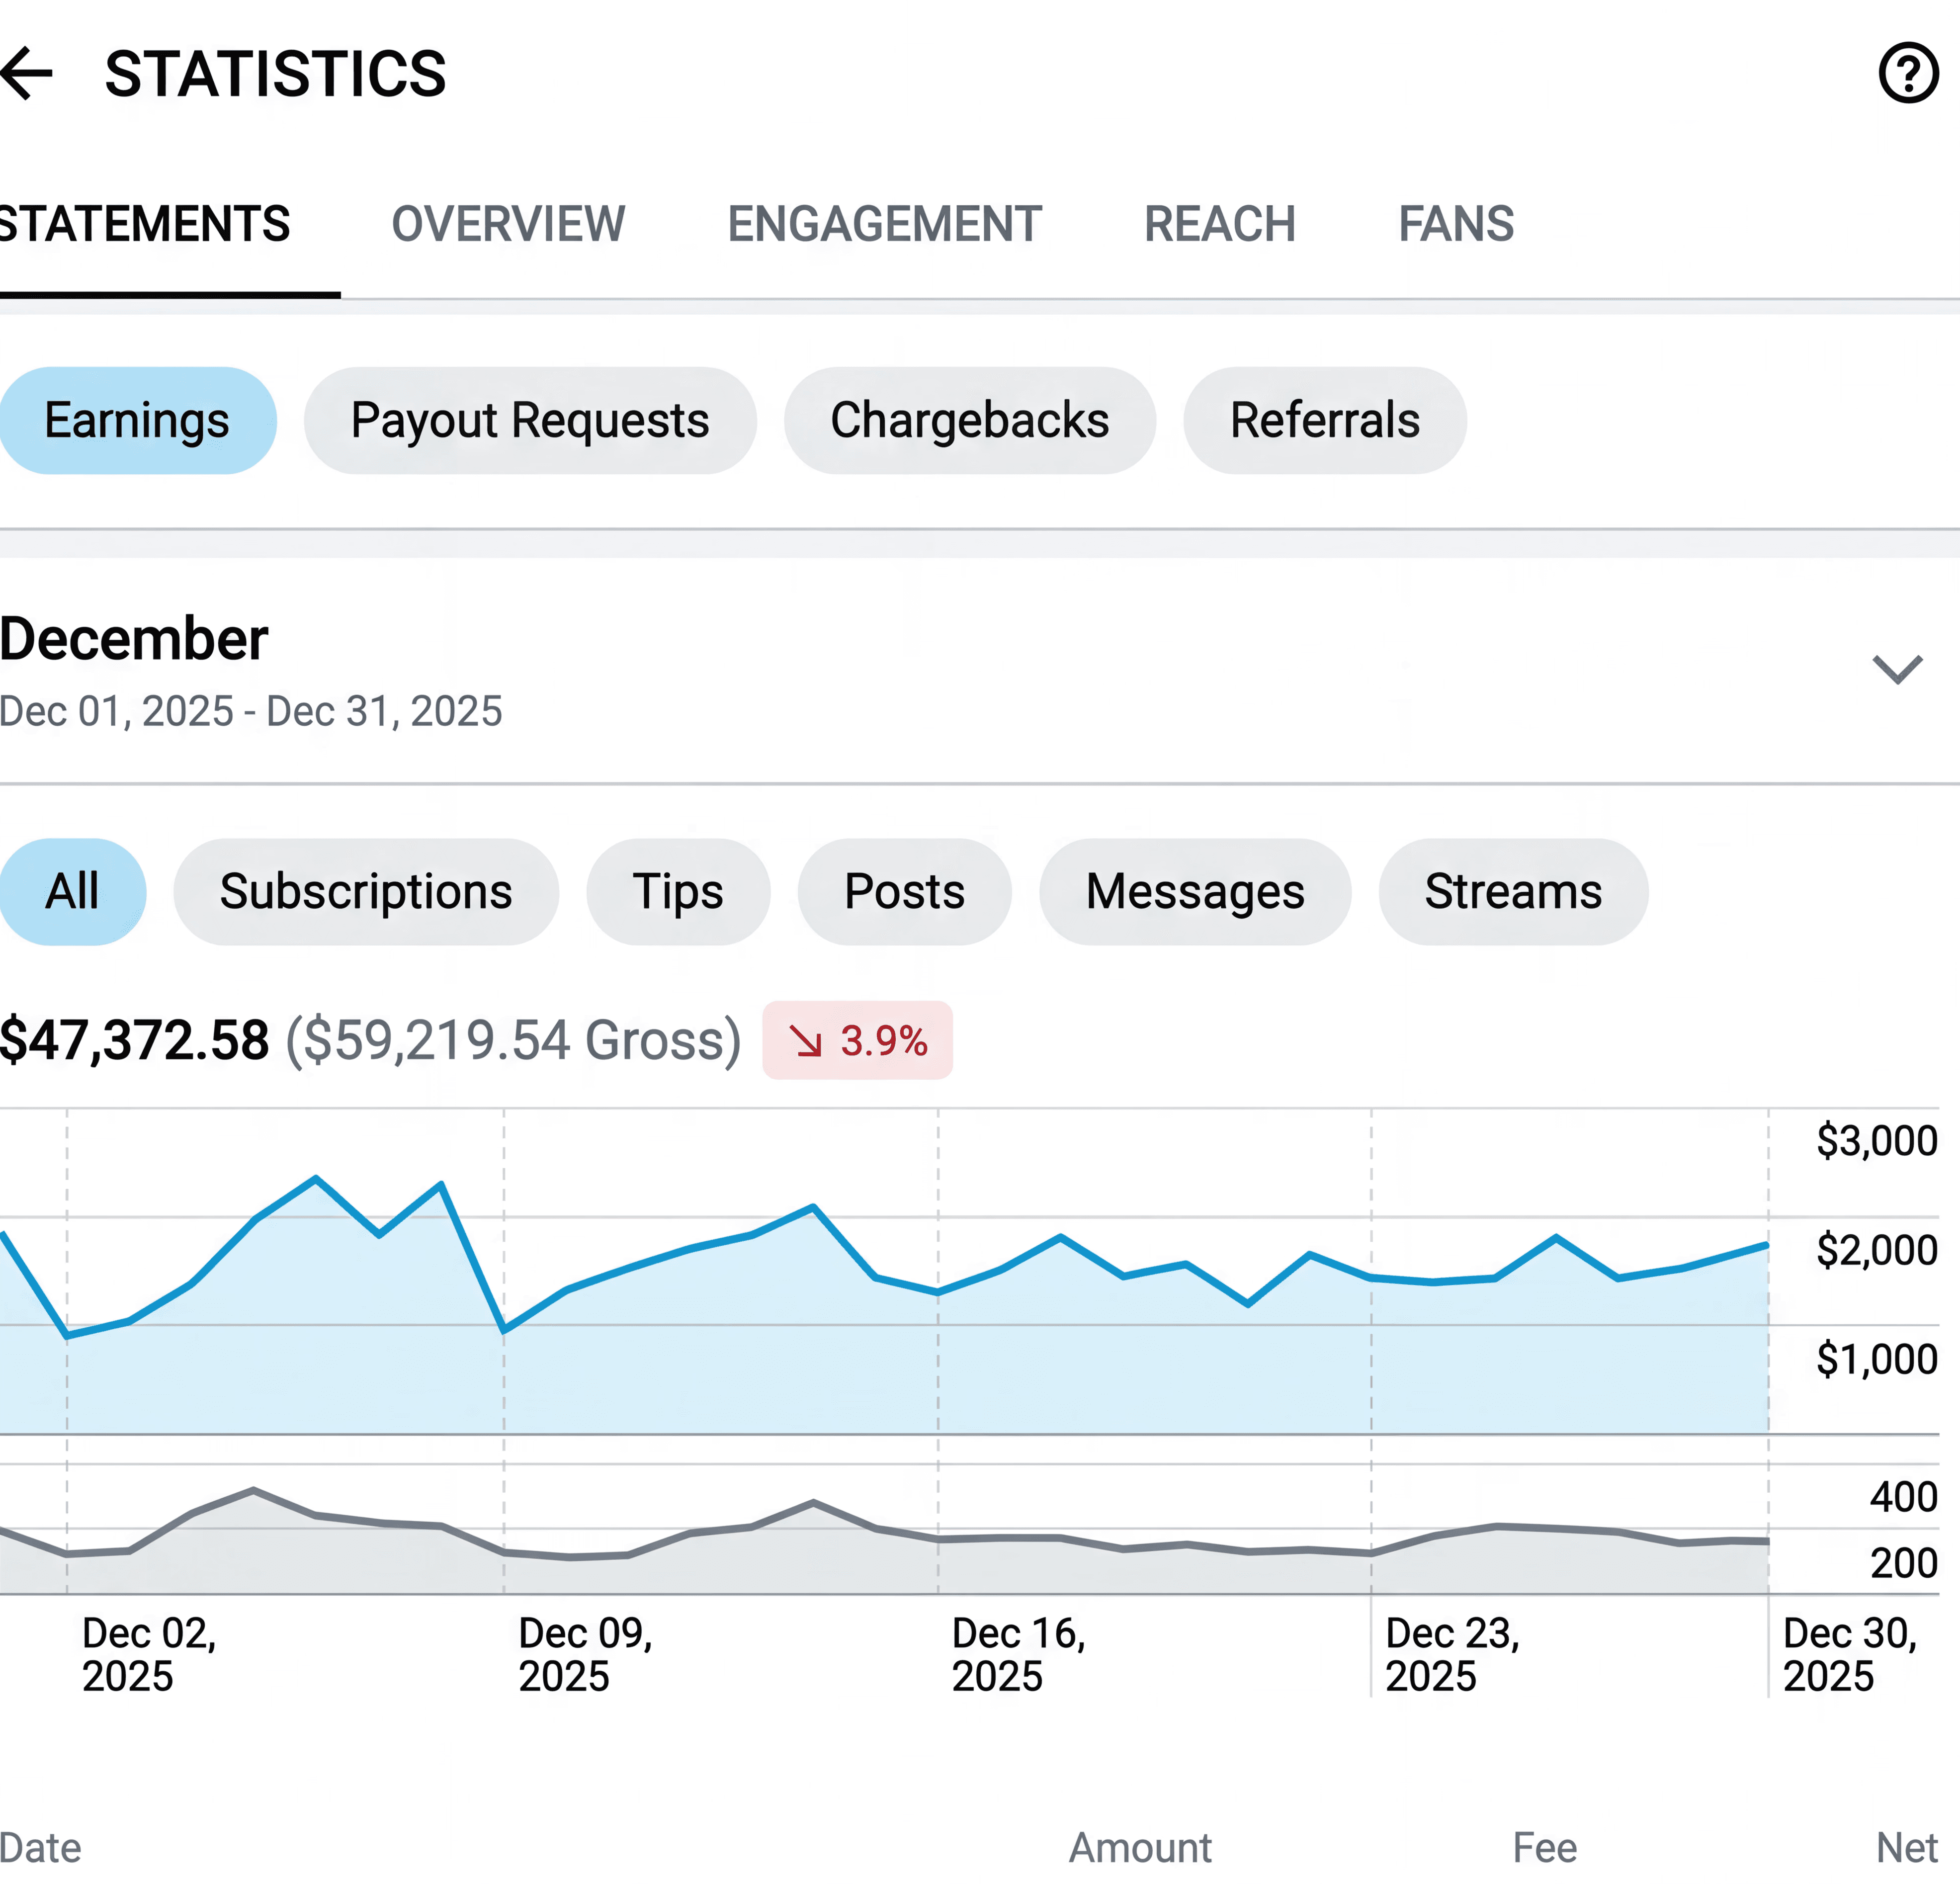Show only Posts earnings
Viewport: 1960px width, 1884px height.
pos(904,891)
